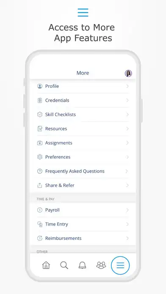Expand the Skill Checklists row chevron
The height and width of the screenshot is (294, 166).
pyautogui.click(x=127, y=114)
